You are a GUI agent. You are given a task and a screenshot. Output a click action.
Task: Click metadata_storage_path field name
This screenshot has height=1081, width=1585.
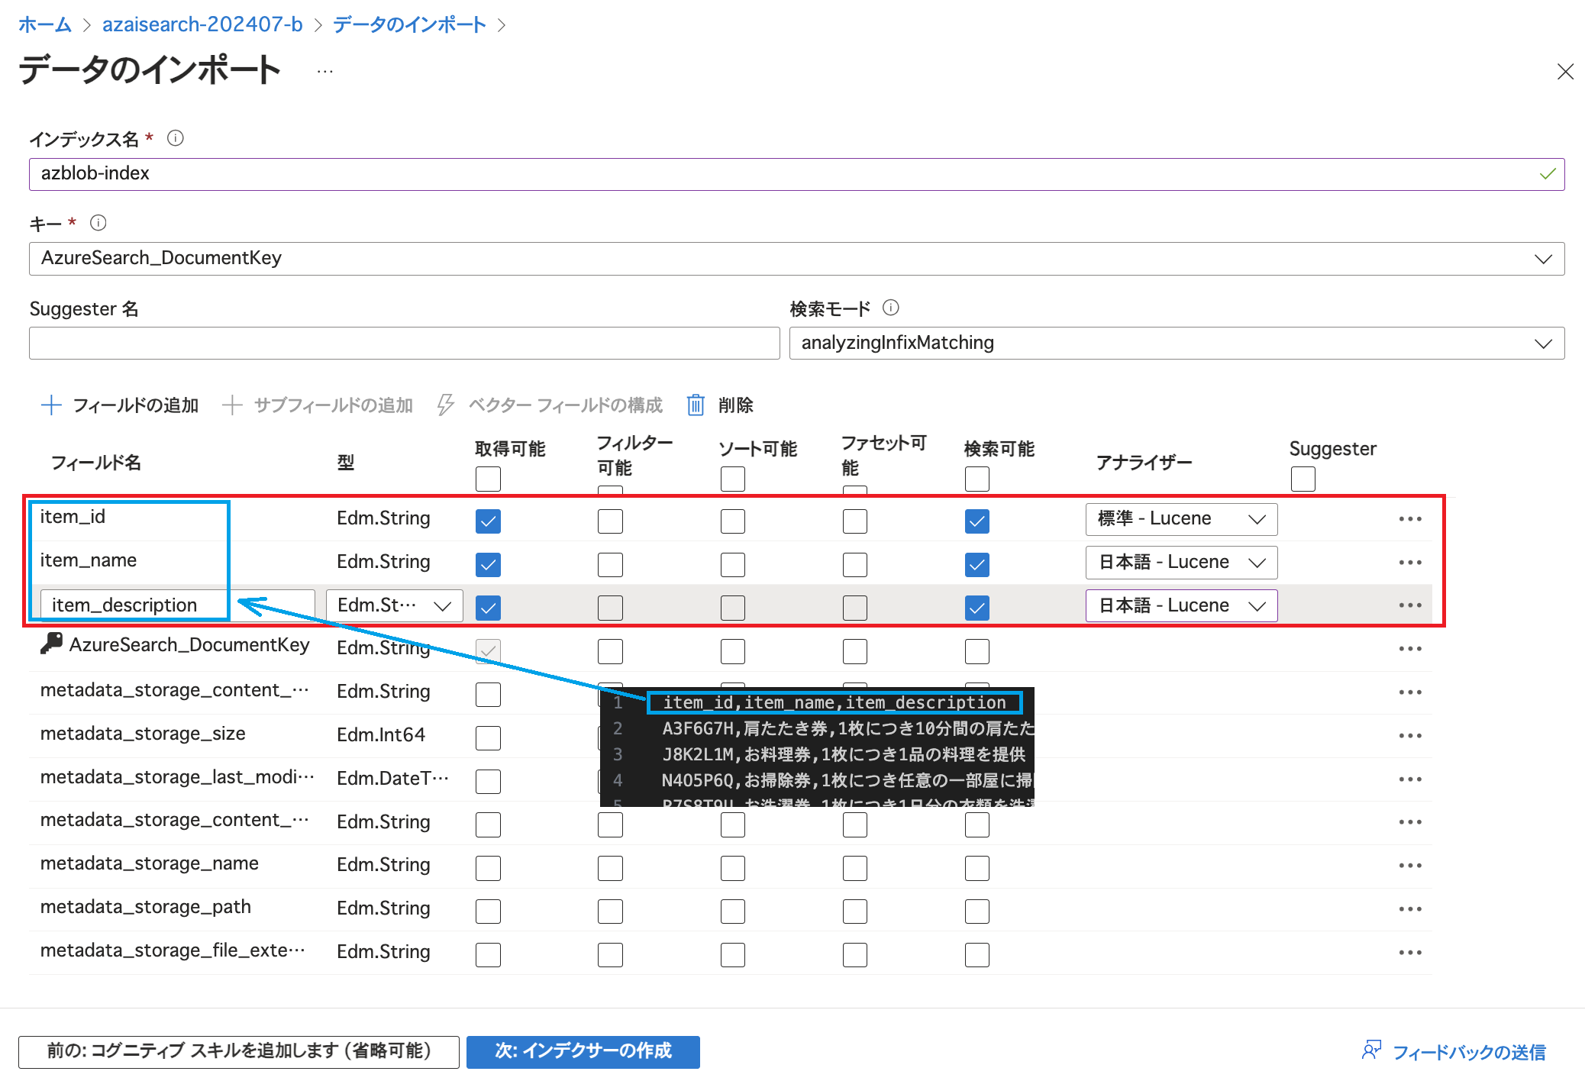(x=146, y=907)
